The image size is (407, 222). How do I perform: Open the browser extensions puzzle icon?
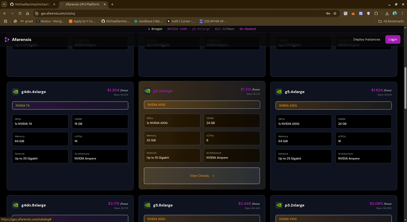tap(376, 13)
